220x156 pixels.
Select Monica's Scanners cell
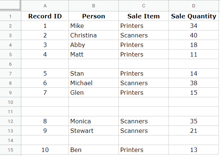tap(143, 121)
